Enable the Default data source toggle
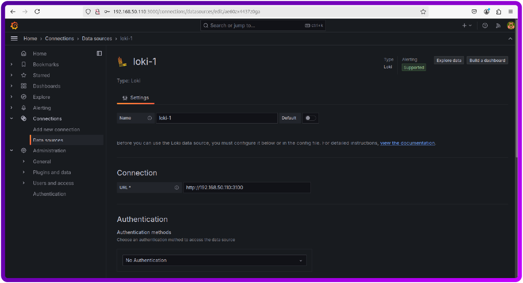Image resolution: width=523 pixels, height=283 pixels. click(x=310, y=118)
